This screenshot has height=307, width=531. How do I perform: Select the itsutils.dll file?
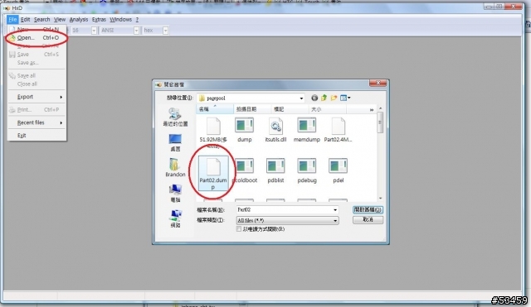(275, 130)
